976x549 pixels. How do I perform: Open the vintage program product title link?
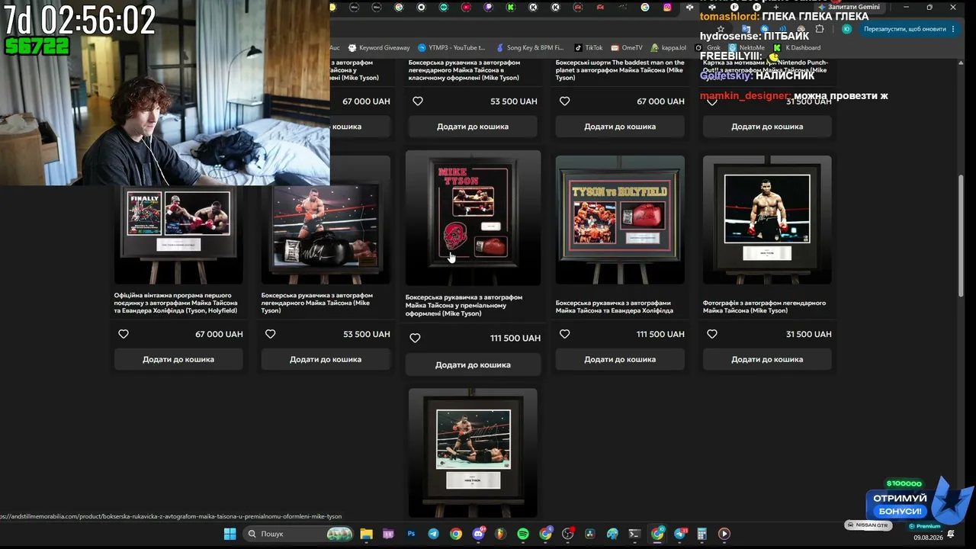[177, 303]
